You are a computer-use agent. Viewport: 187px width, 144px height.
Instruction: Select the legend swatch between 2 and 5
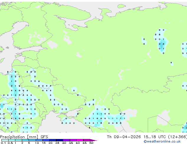click(x=25, y=140)
